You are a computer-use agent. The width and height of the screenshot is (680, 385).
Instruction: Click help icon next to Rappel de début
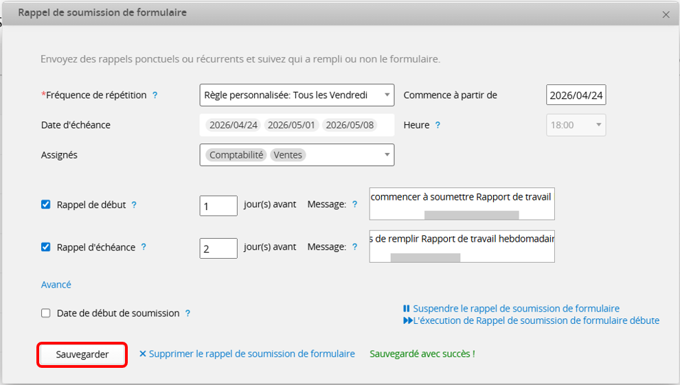point(134,205)
